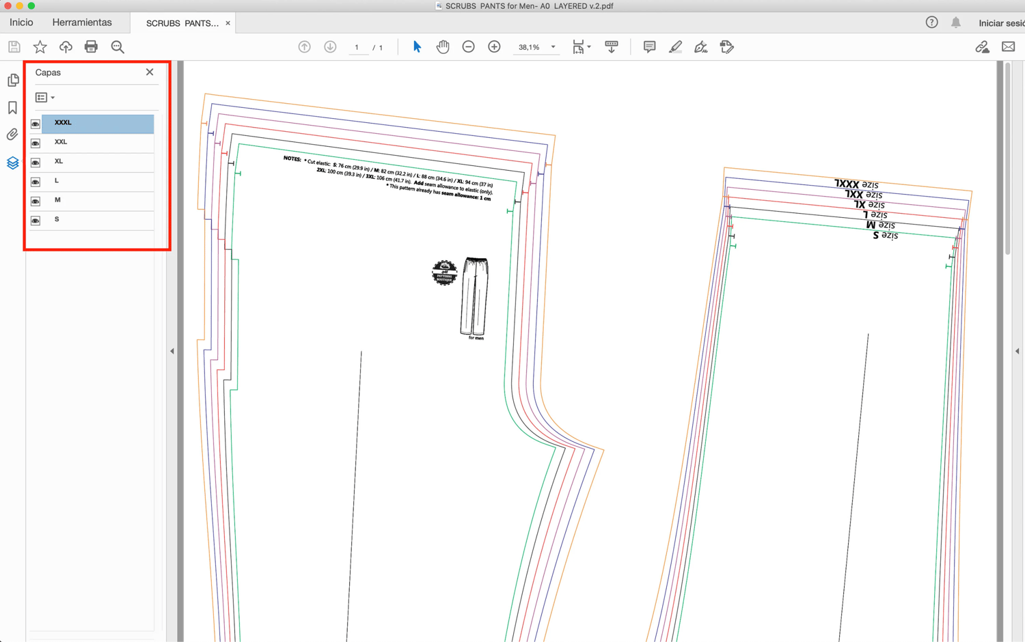Add the document to favorites with star

pos(40,47)
